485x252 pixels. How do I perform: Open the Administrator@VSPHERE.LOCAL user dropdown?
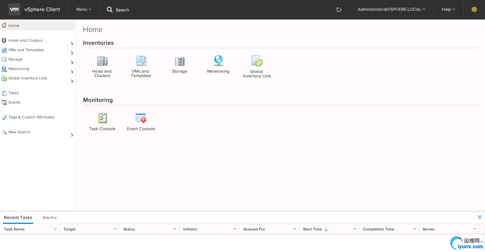pyautogui.click(x=392, y=9)
